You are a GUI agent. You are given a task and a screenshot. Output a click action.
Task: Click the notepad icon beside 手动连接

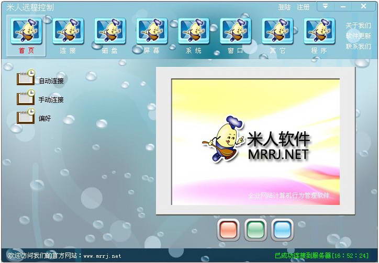26,97
